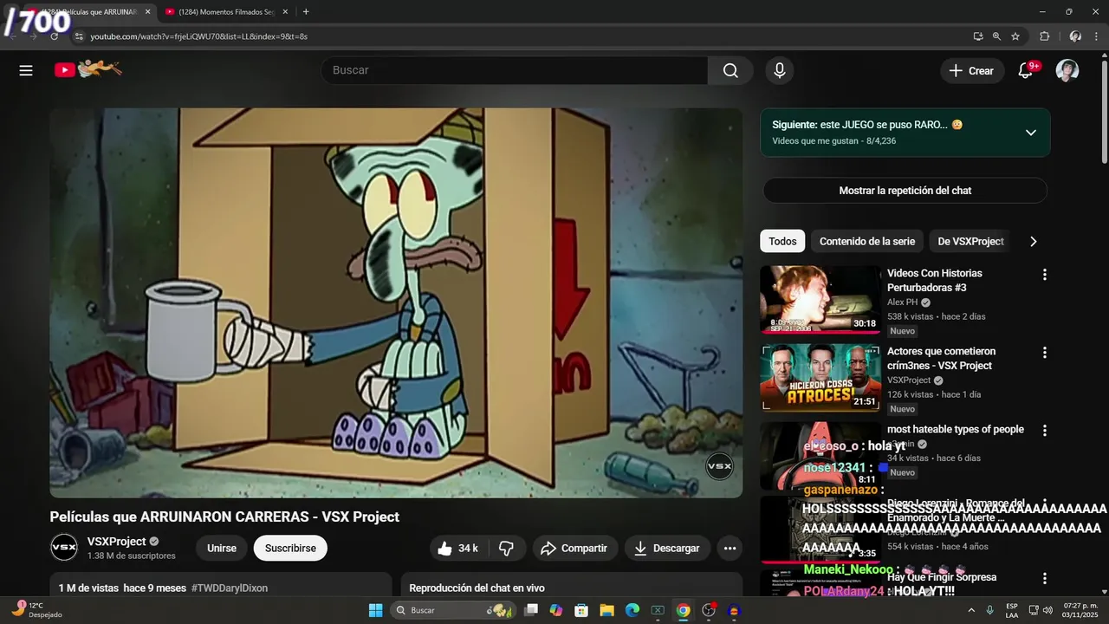Click the Descargar button
The image size is (1109, 624).
point(667,549)
